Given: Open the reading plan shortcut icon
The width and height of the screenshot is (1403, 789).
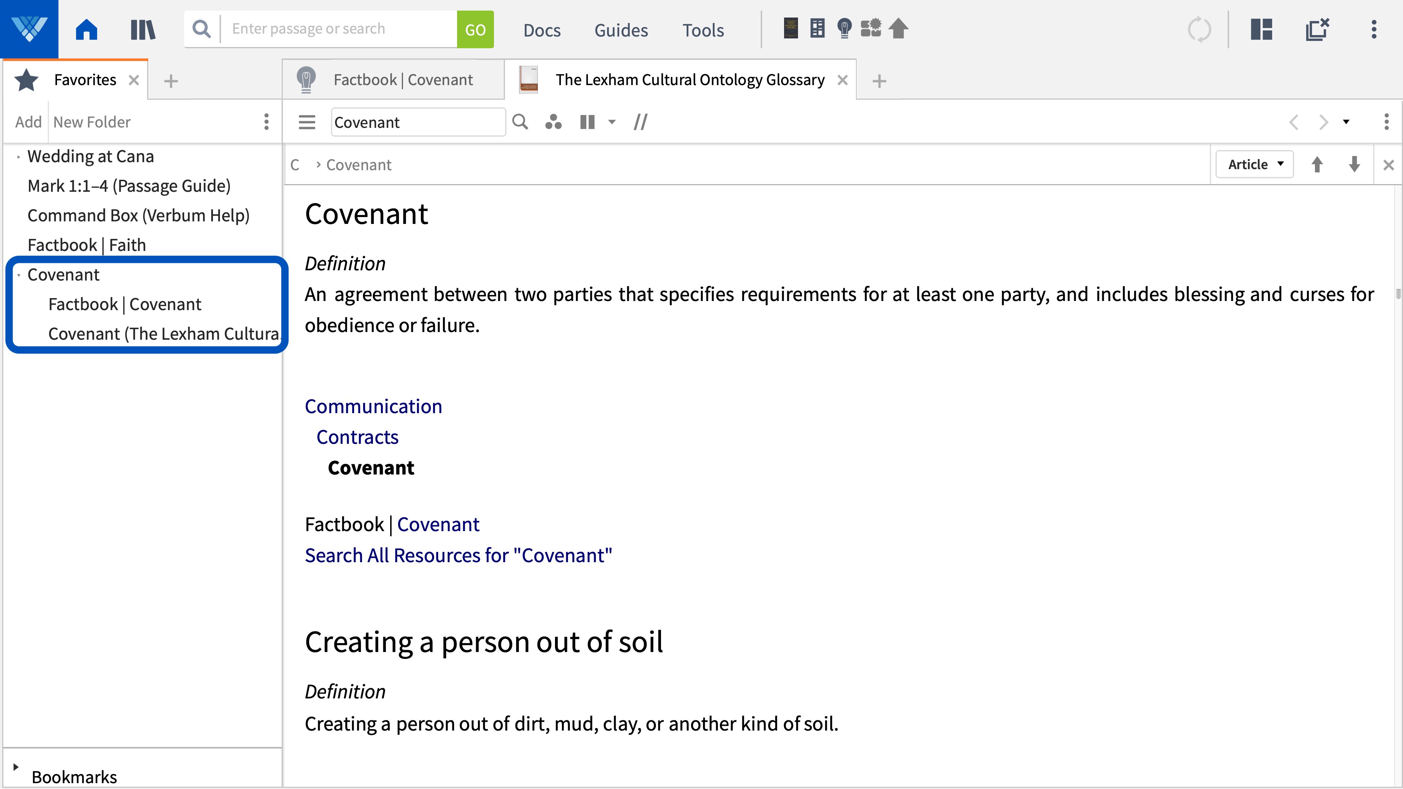Looking at the screenshot, I should [x=817, y=28].
